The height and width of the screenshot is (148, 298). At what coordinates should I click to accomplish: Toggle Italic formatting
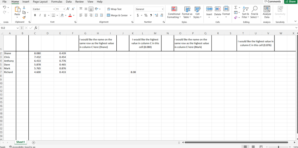[x=40, y=15]
